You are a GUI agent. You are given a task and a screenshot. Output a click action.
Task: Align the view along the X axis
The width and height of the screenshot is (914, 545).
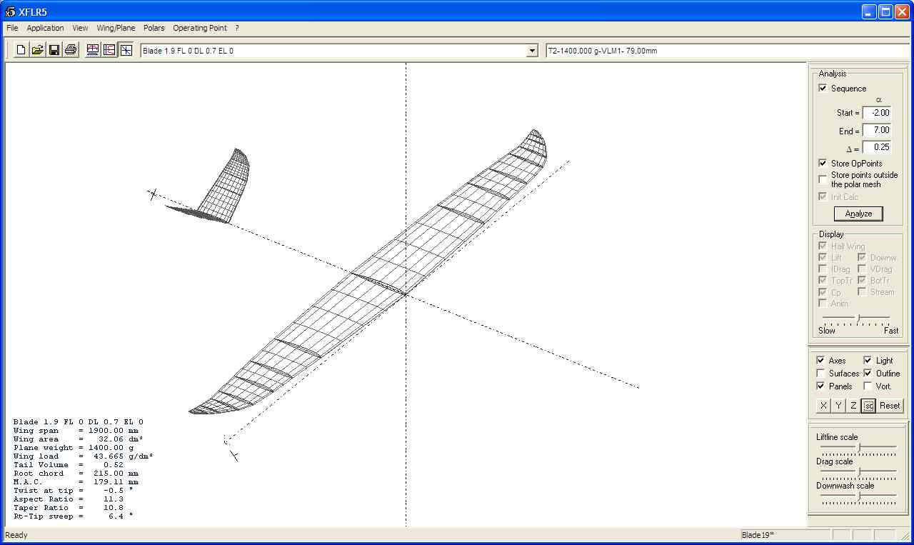[823, 406]
